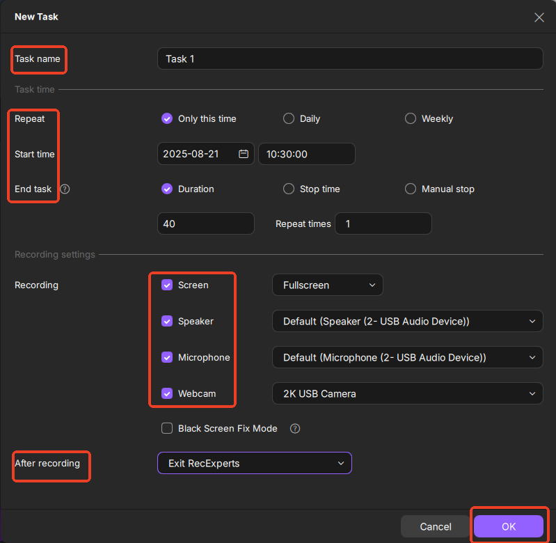
Task: Click the Cancel button
Action: 436,526
